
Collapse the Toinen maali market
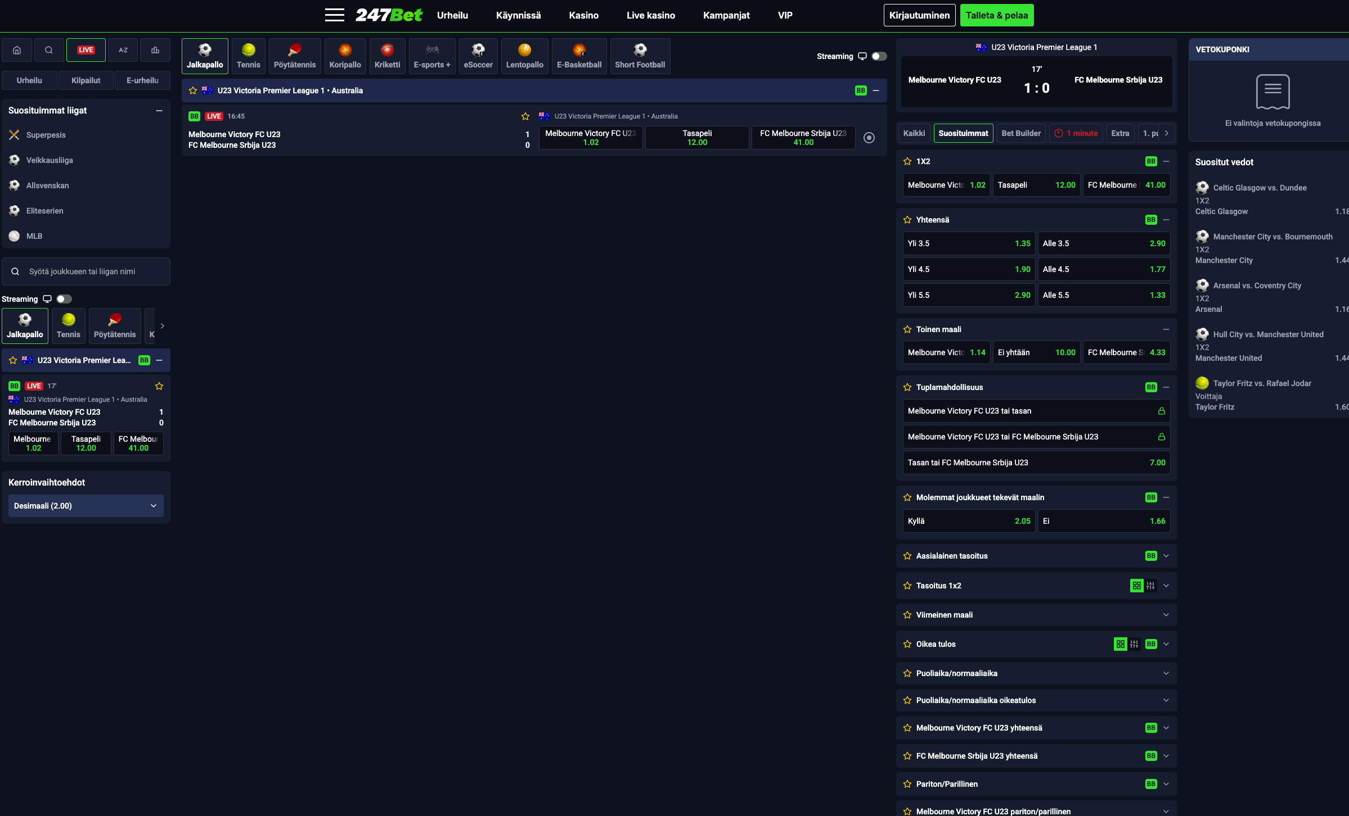1166,329
